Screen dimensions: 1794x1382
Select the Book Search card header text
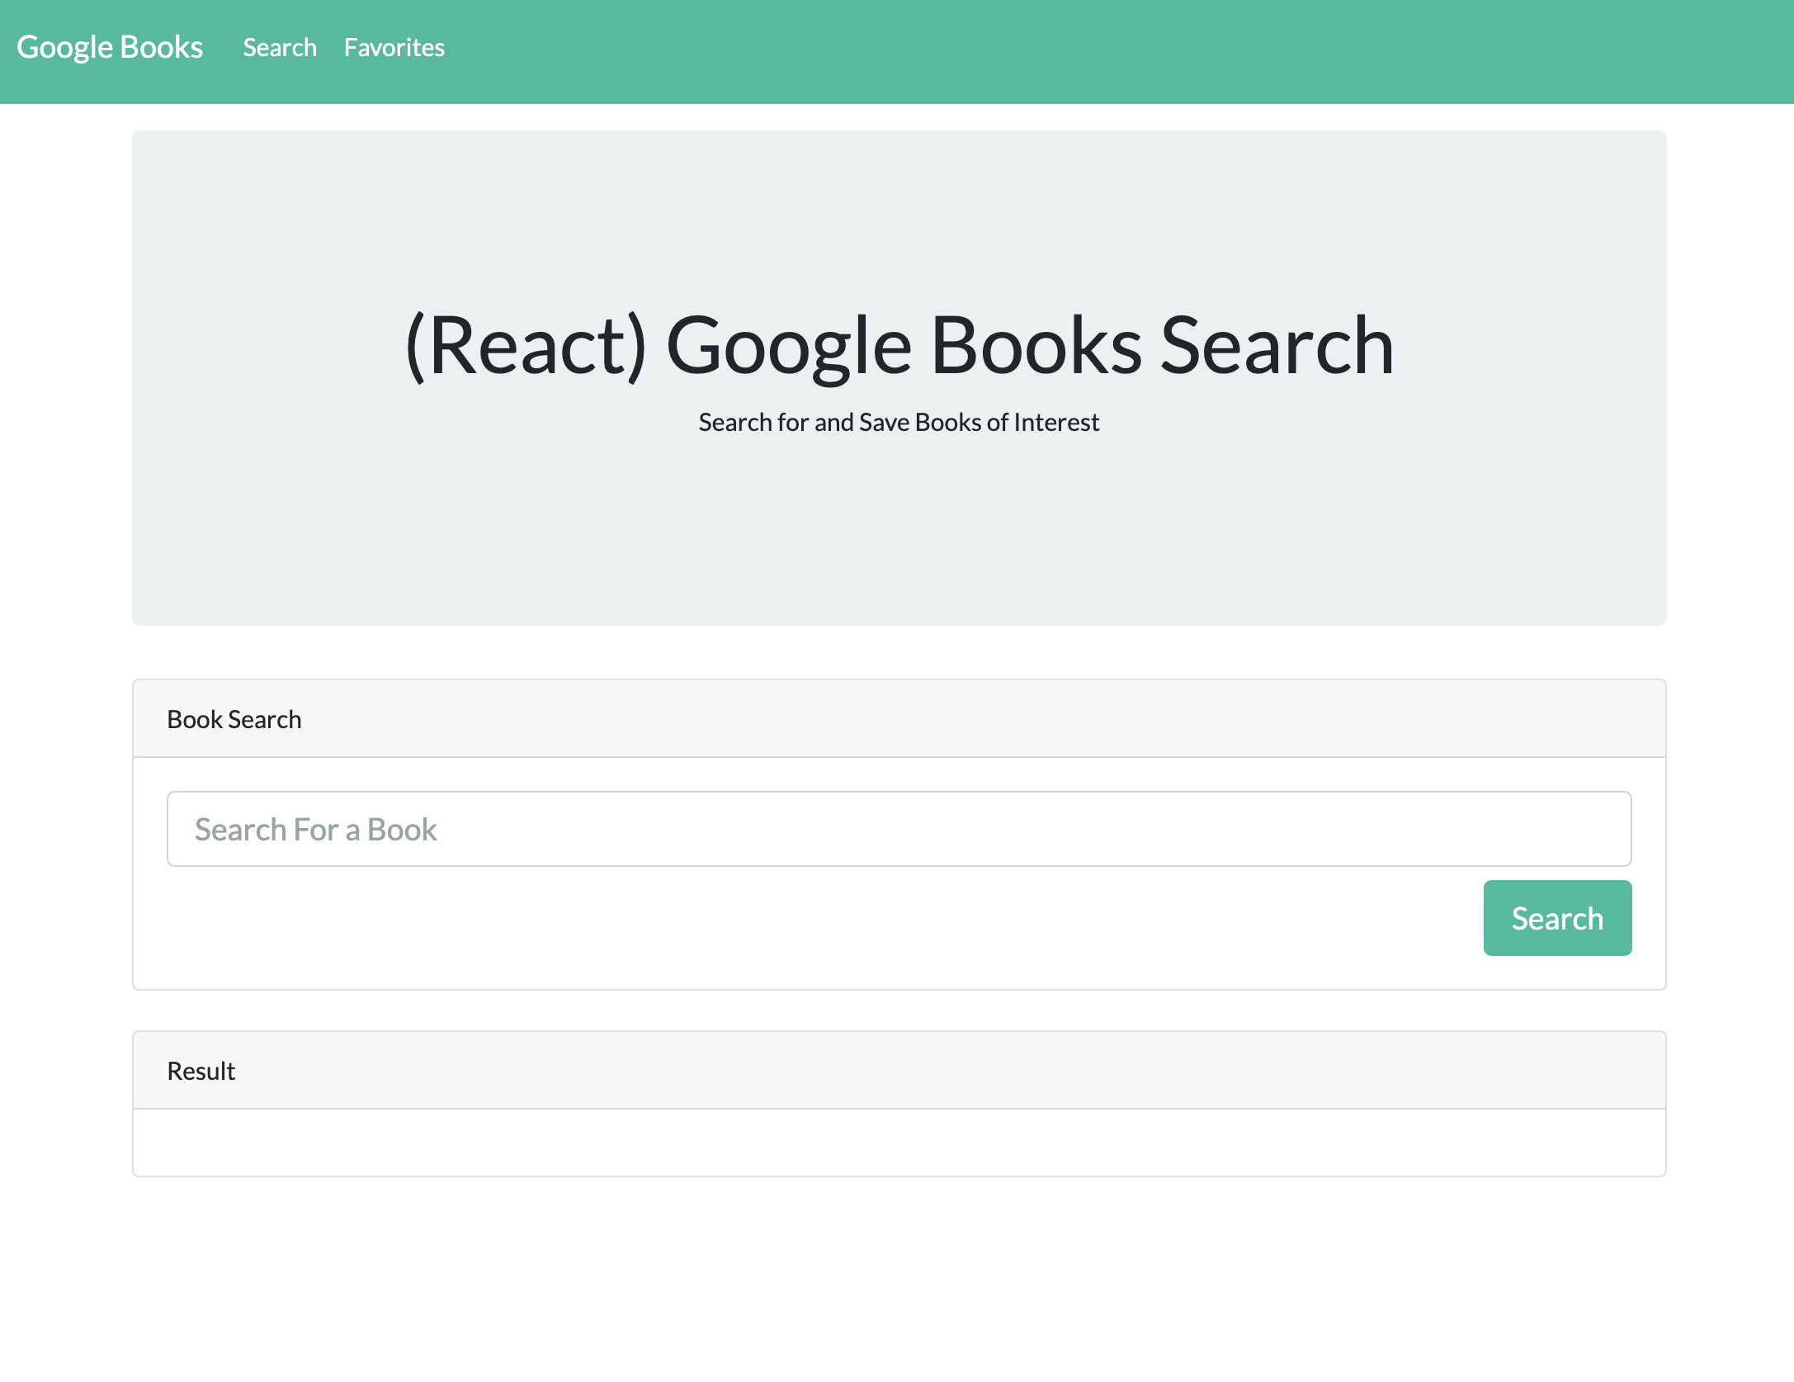(234, 719)
